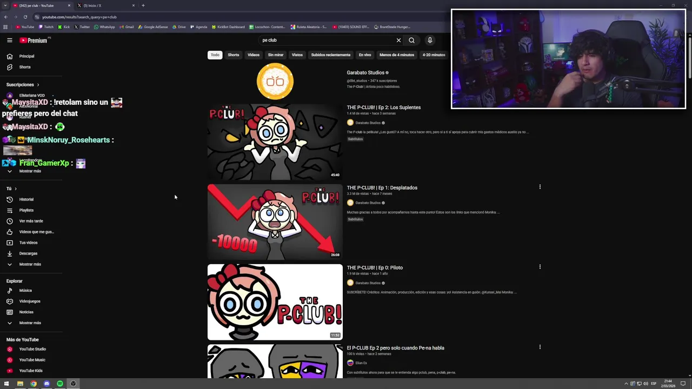Select the Todo filter chip

[x=215, y=55]
